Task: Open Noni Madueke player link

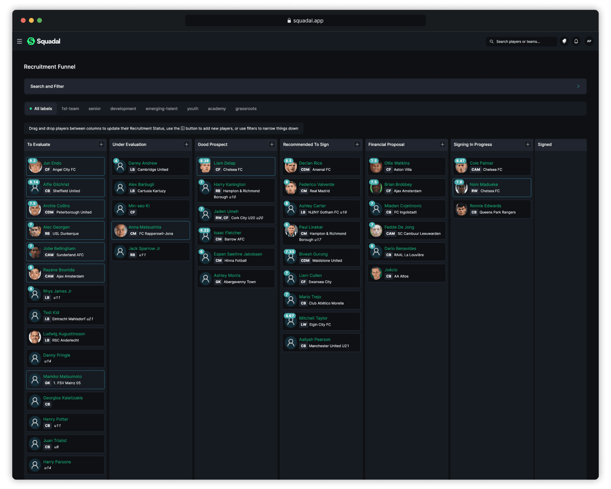Action: point(484,185)
